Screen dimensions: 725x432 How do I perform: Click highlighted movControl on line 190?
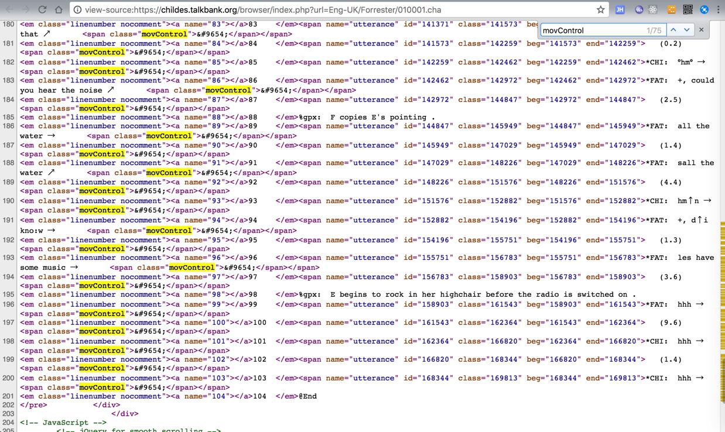[x=102, y=210]
